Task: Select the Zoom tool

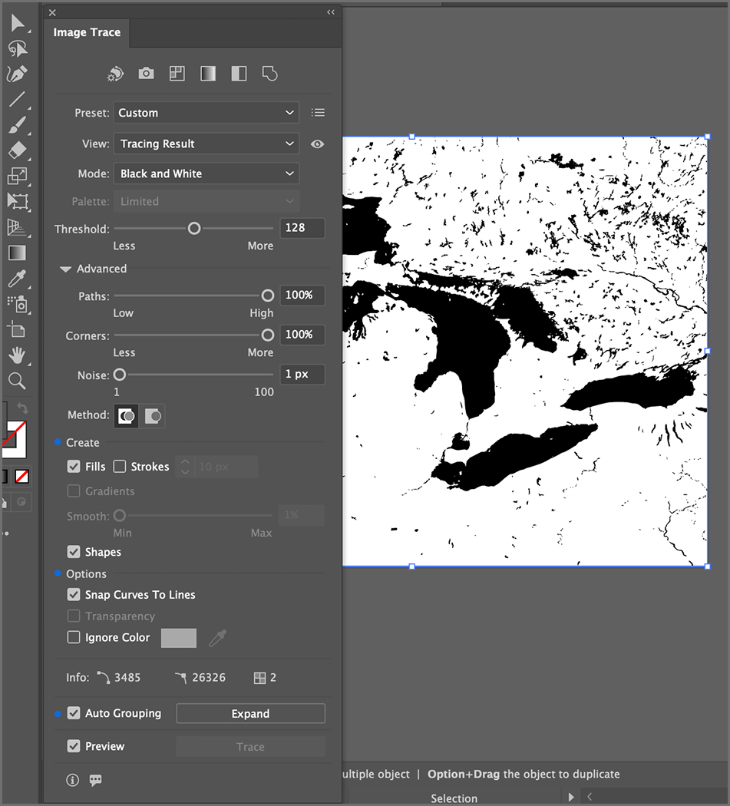Action: click(x=18, y=381)
